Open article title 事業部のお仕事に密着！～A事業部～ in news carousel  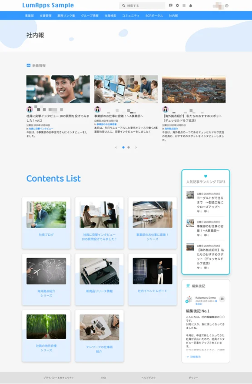coord(119,116)
